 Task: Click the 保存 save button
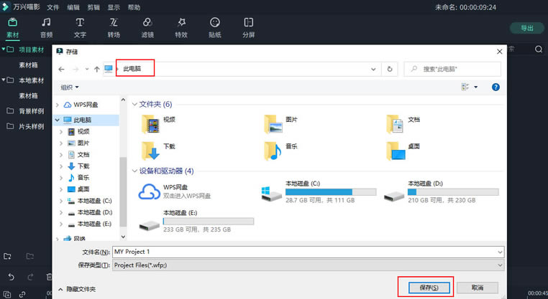coord(424,287)
